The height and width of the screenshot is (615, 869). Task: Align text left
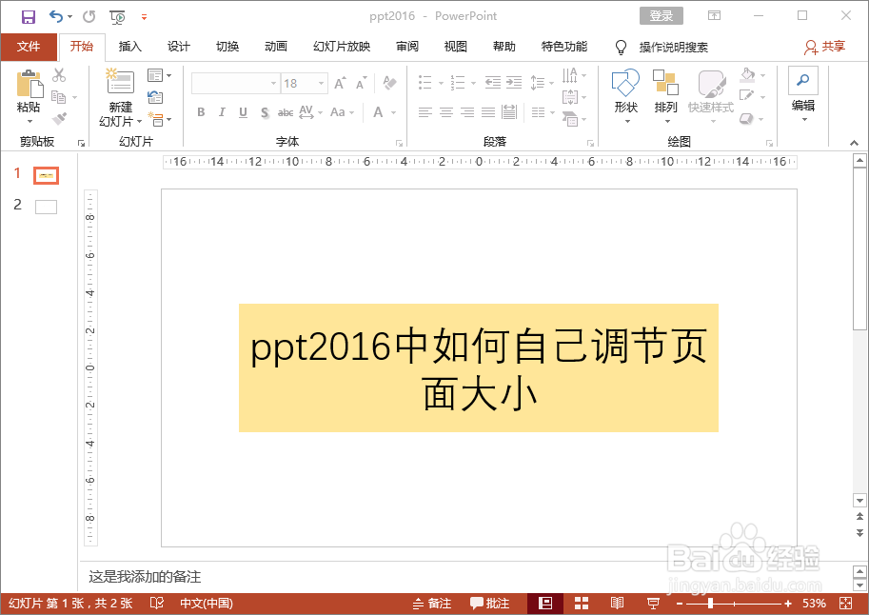(x=425, y=112)
